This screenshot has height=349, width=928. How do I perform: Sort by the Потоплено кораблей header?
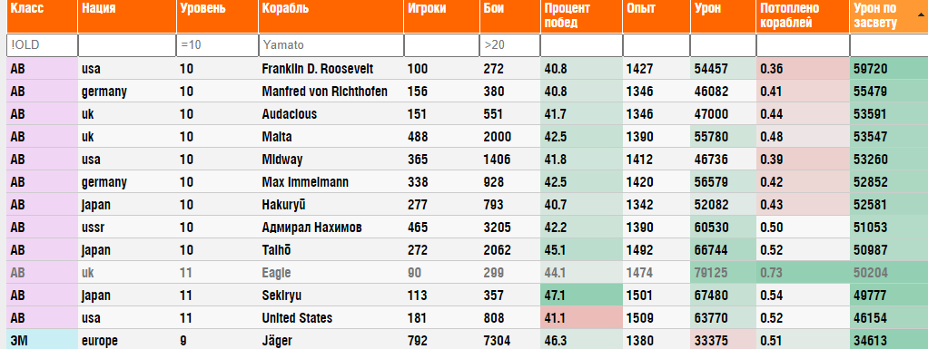(803, 16)
